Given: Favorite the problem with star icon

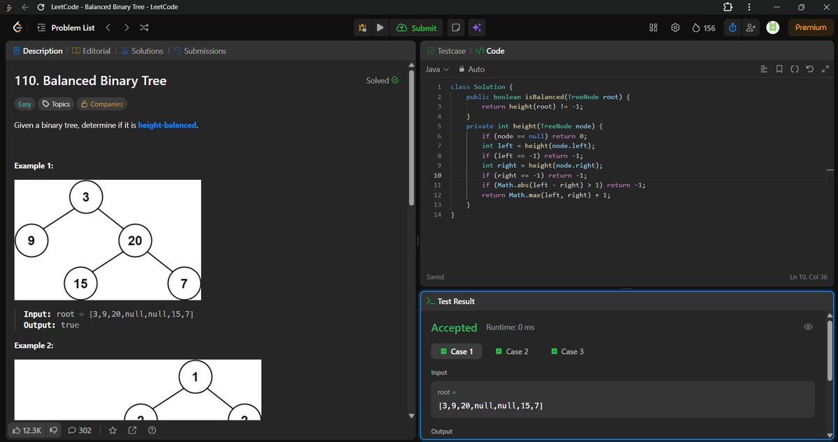Looking at the screenshot, I should coord(113,430).
